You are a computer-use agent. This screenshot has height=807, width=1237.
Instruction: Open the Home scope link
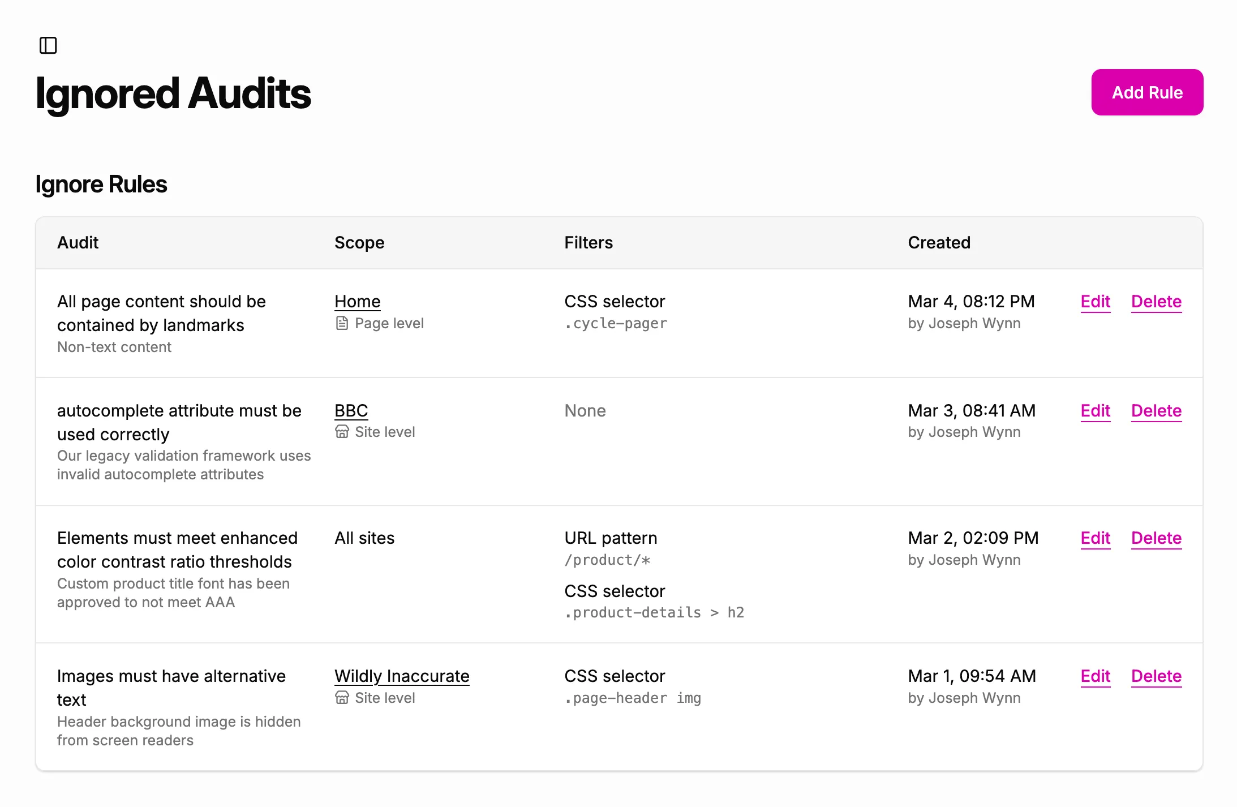tap(357, 301)
